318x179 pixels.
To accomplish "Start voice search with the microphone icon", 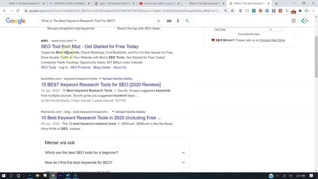I will (178, 21).
